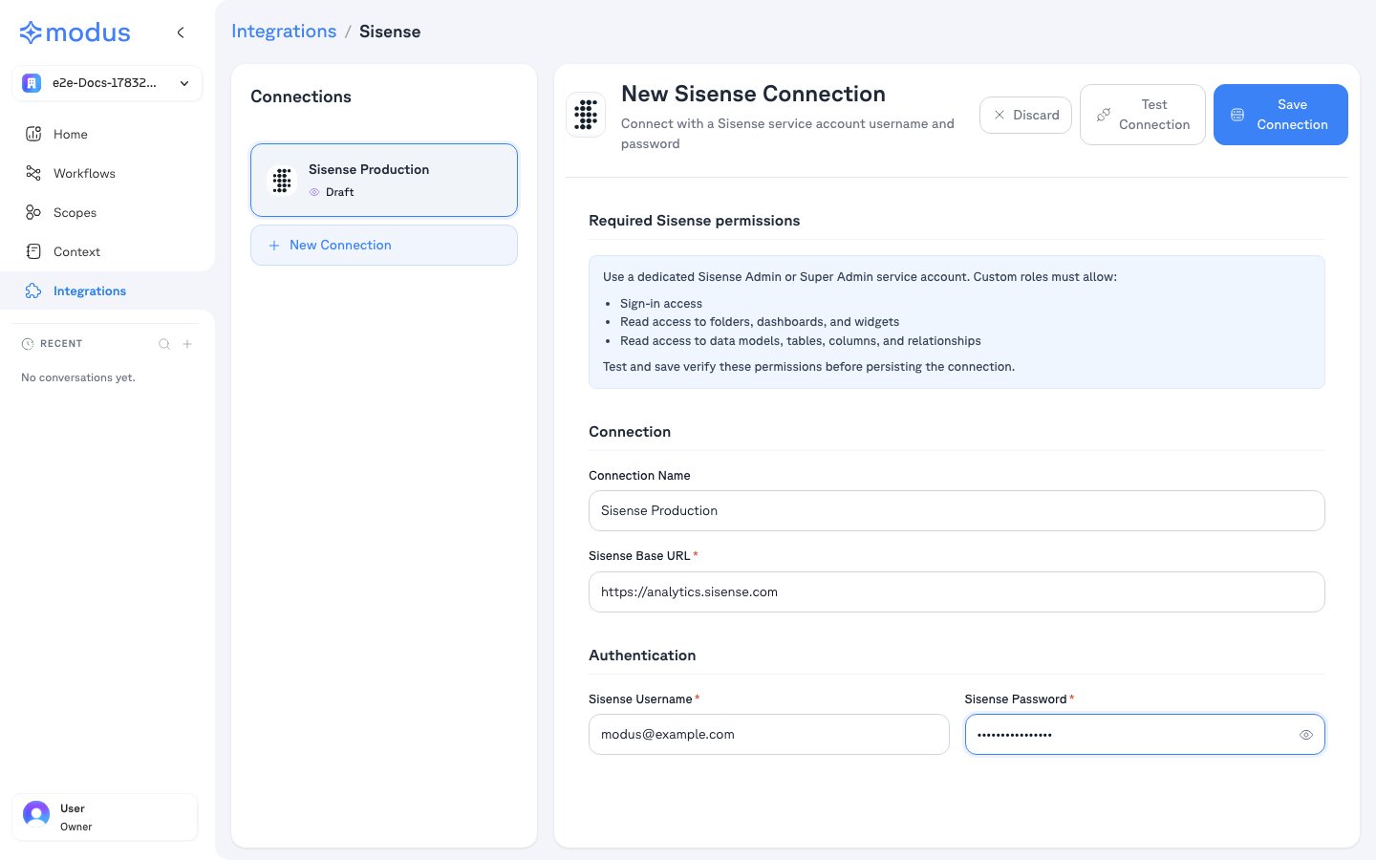Open the User Owner profile card

[105, 817]
